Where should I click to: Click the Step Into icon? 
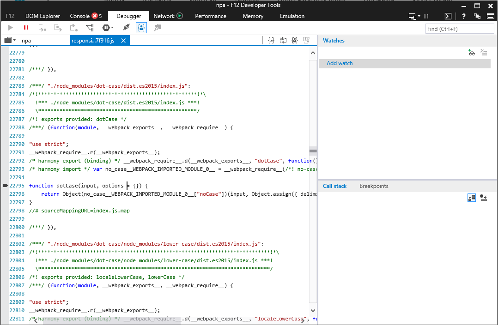coord(42,28)
